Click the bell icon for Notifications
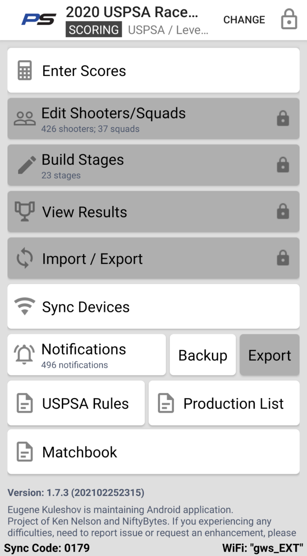 click(x=24, y=354)
